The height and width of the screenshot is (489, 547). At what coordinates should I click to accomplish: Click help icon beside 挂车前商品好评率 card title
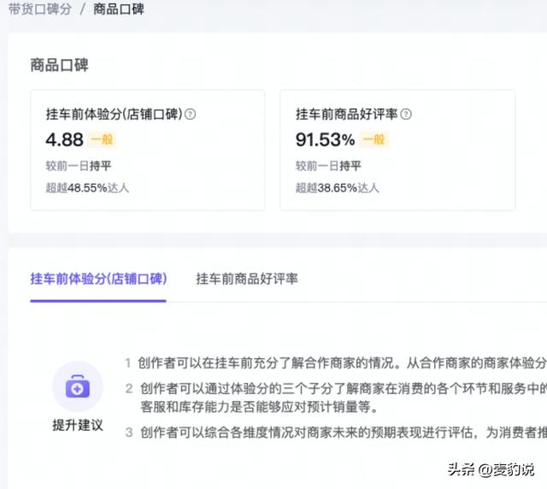tap(406, 114)
